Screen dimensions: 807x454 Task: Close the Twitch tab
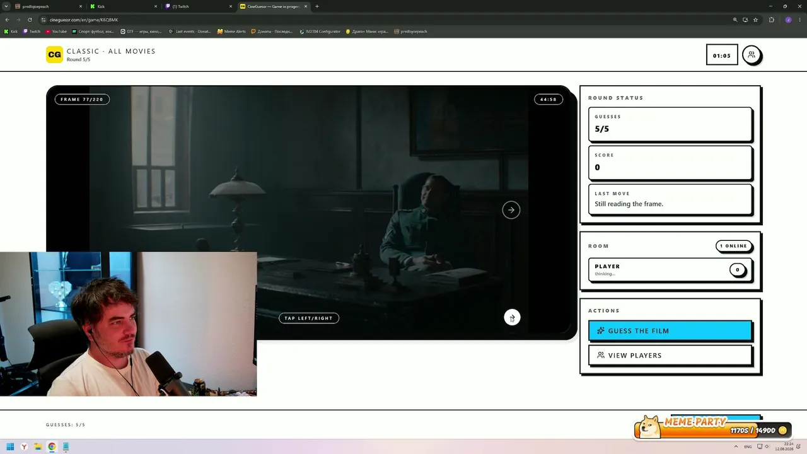click(231, 6)
